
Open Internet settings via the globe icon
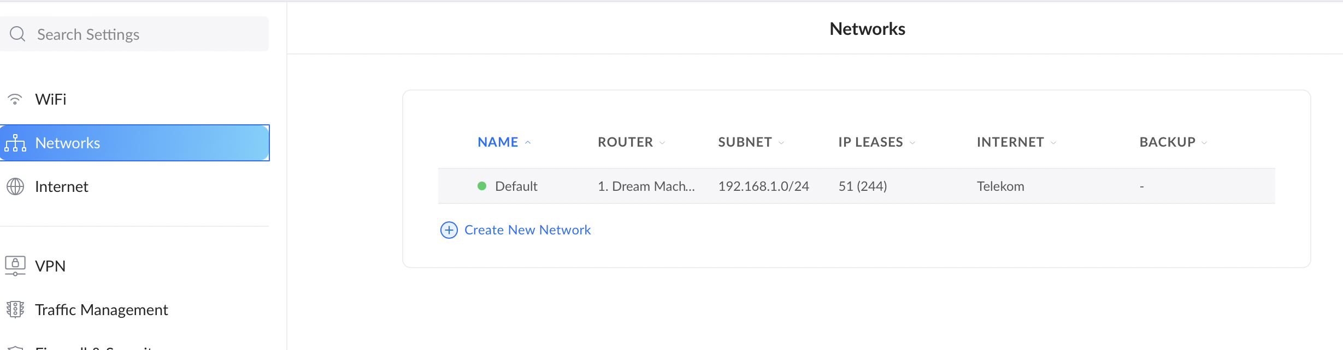pos(16,186)
